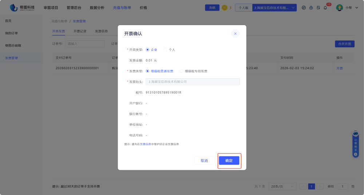Viewport: 364px width, 195px height.
Task: Open the 数据分析 top menu
Action: pyautogui.click(x=97, y=8)
